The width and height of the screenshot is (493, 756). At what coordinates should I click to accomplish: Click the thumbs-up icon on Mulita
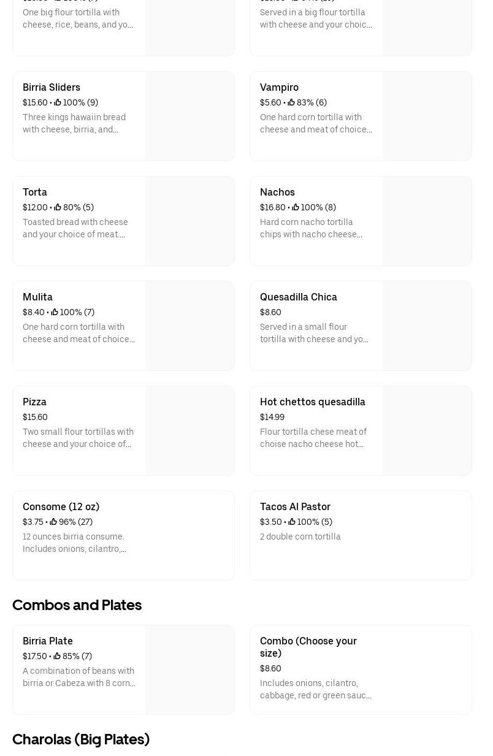(55, 313)
